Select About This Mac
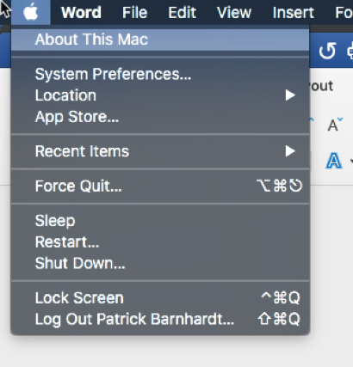353x367 pixels. click(x=160, y=40)
